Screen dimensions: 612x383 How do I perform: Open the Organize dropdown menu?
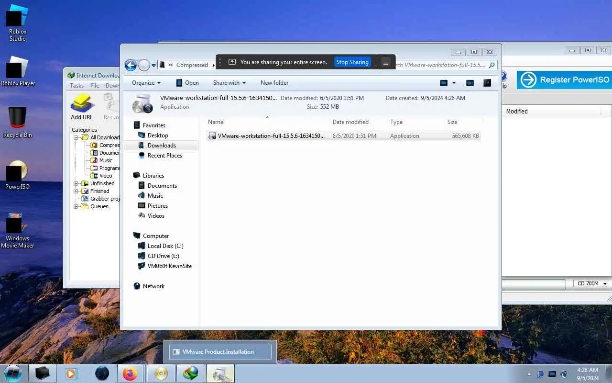pos(146,83)
